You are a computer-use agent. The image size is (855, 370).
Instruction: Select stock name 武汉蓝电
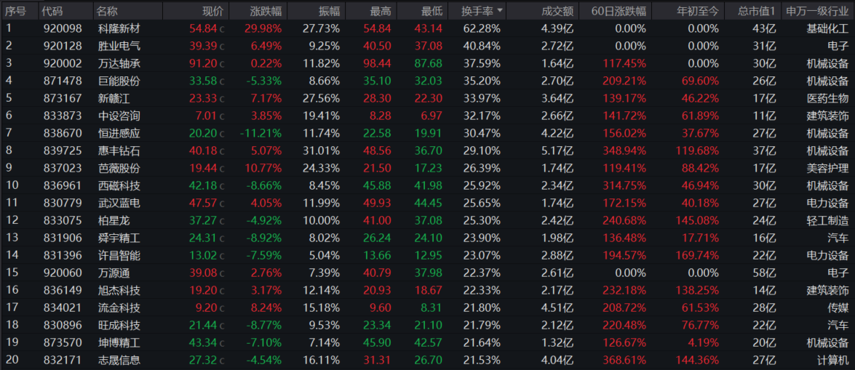[119, 203]
